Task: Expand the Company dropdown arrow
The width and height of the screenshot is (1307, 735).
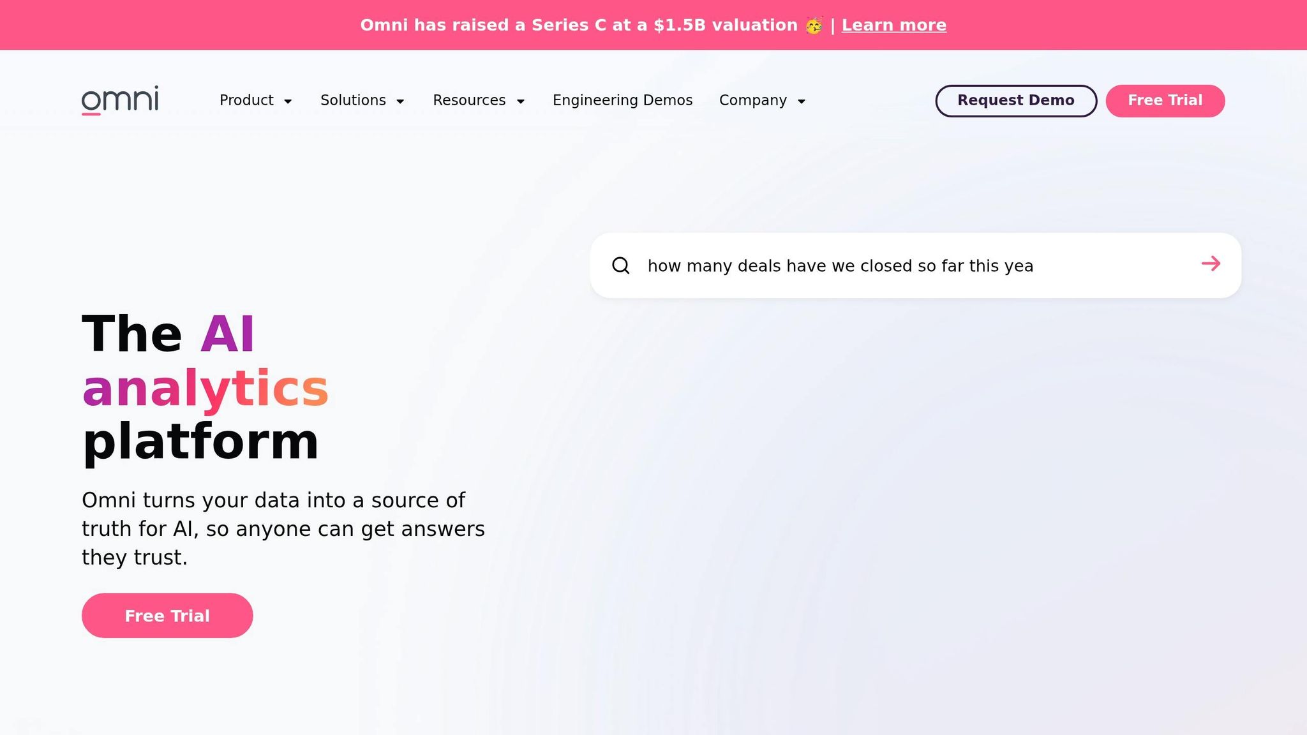Action: tap(802, 101)
